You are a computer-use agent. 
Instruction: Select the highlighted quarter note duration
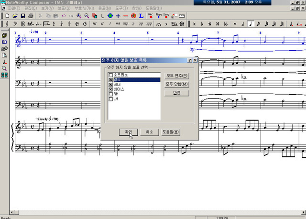251,24
